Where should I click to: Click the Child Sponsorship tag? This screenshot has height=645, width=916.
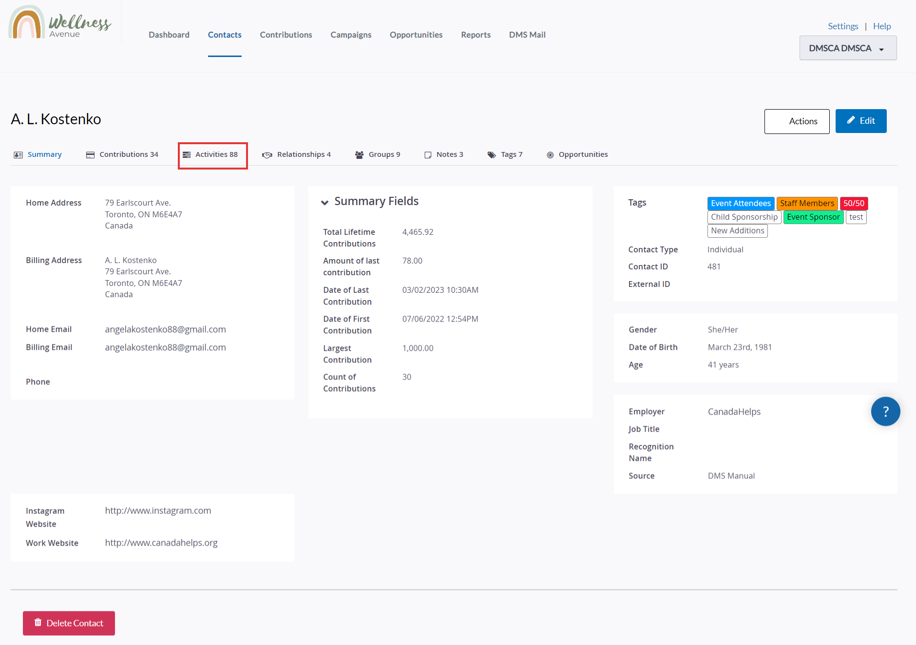click(744, 217)
